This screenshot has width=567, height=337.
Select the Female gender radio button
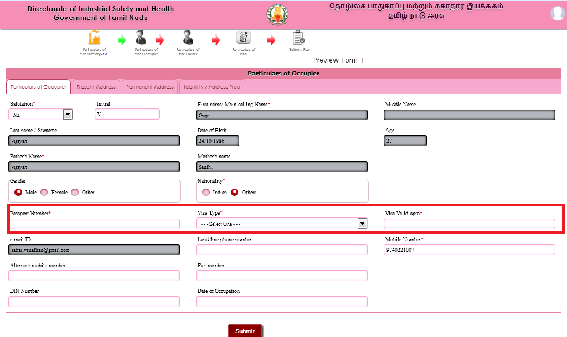44,192
